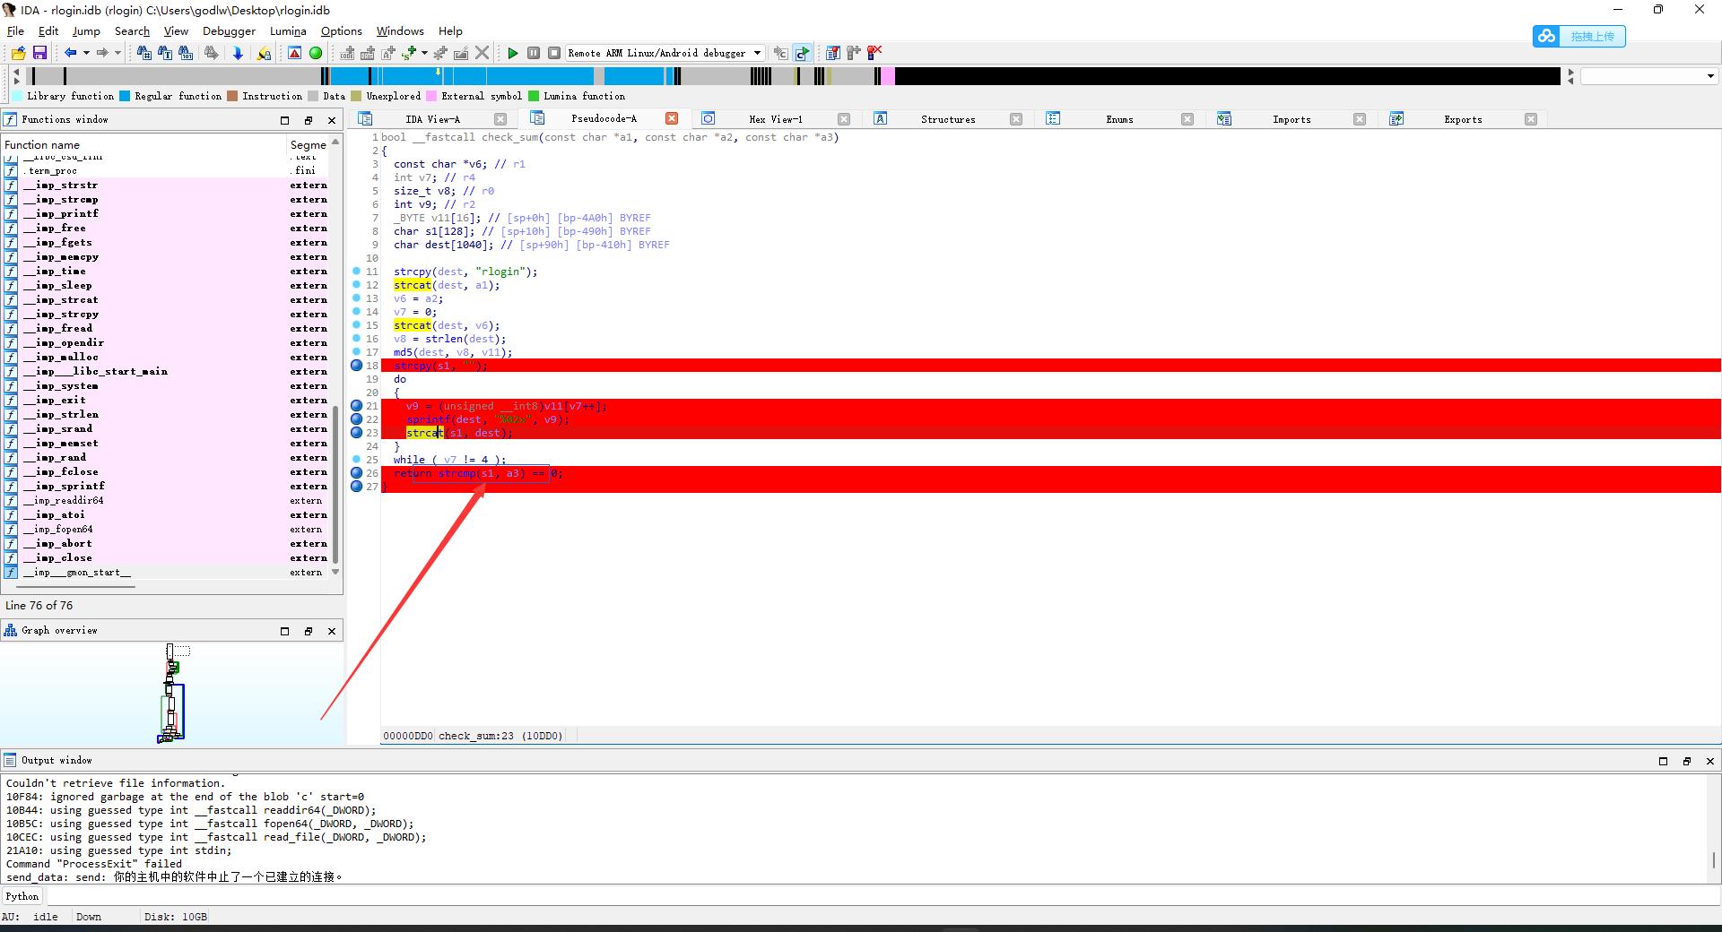Toggle breakpoint dot on line 26
Screen dimensions: 1722x932
point(356,473)
